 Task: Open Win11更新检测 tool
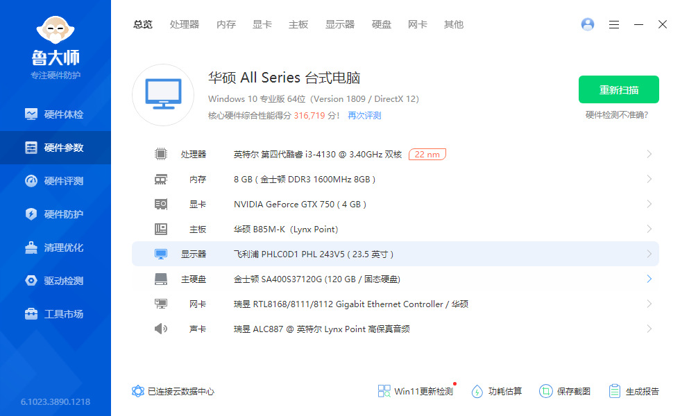tap(416, 391)
